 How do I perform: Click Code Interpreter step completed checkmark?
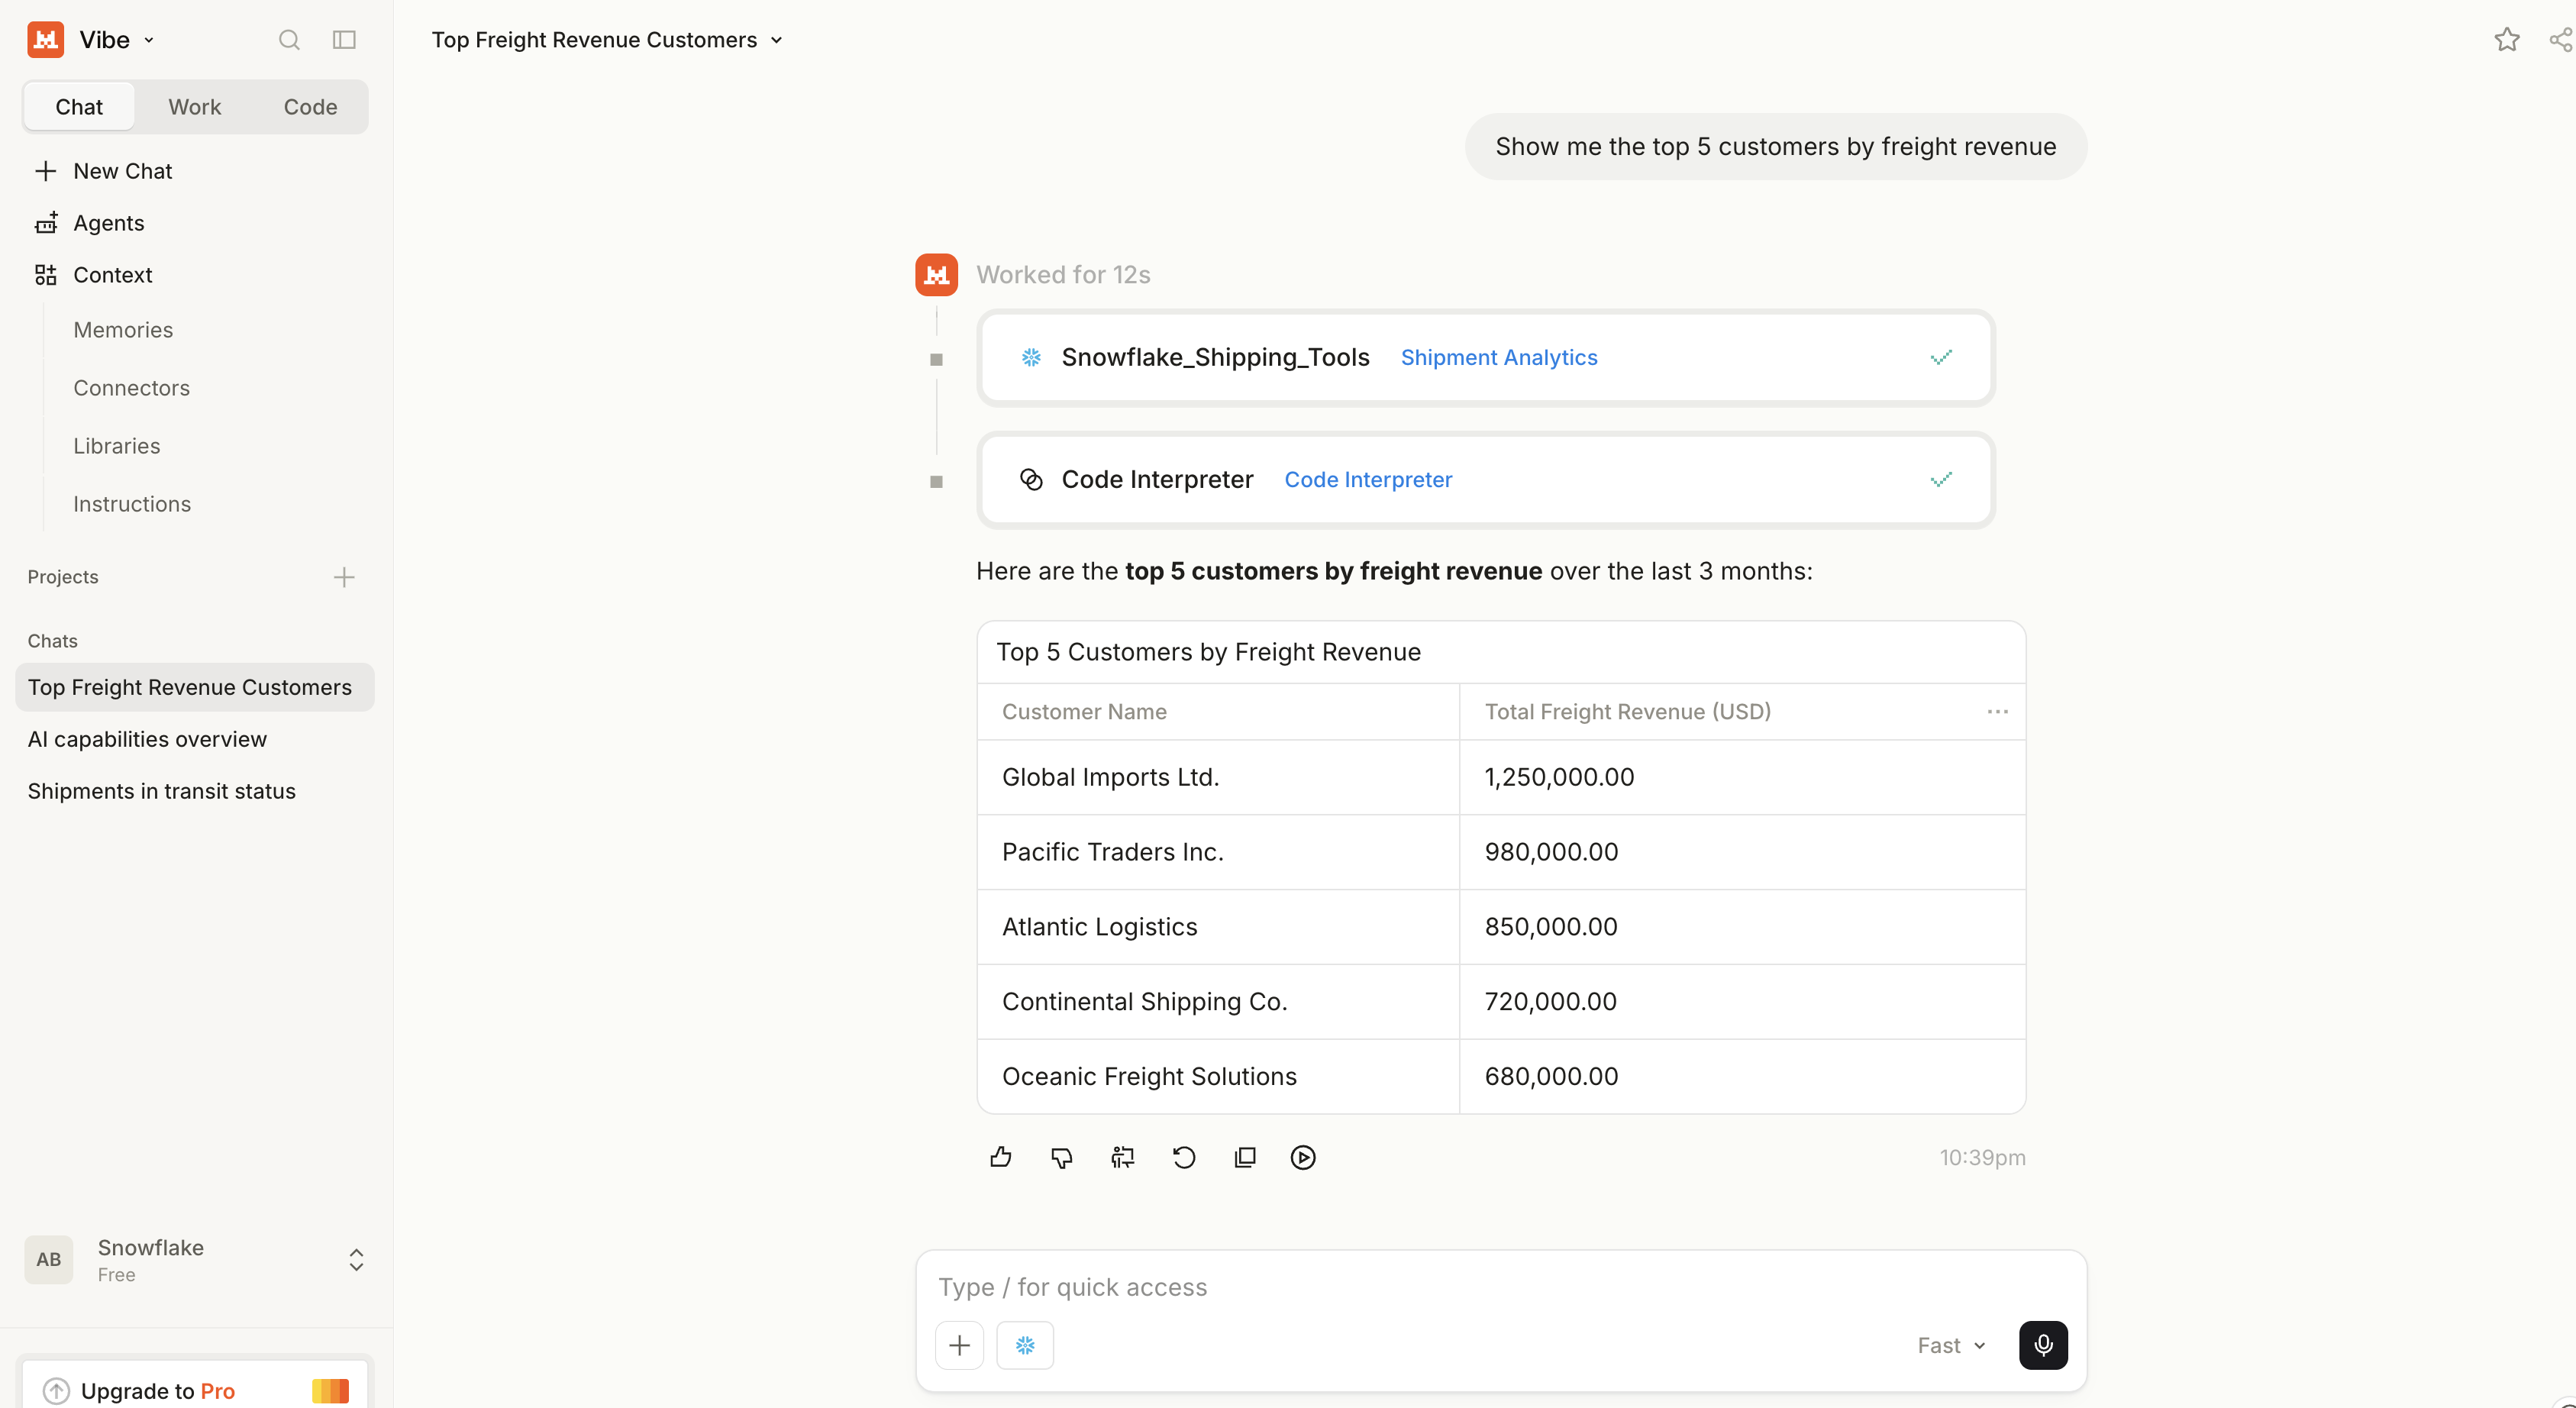pos(1941,480)
